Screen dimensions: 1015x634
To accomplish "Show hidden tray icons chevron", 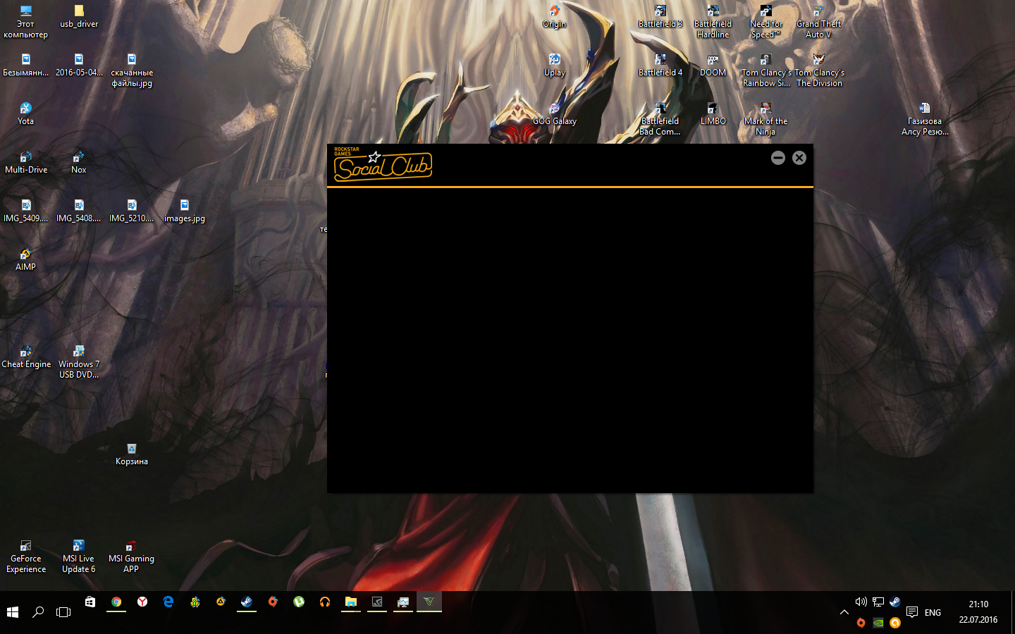I will coord(844,612).
